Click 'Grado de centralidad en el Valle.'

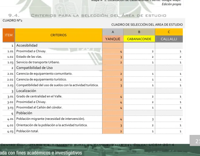[39, 96]
